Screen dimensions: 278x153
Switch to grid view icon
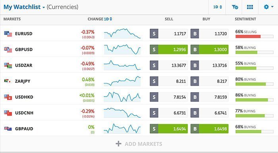[250, 7]
